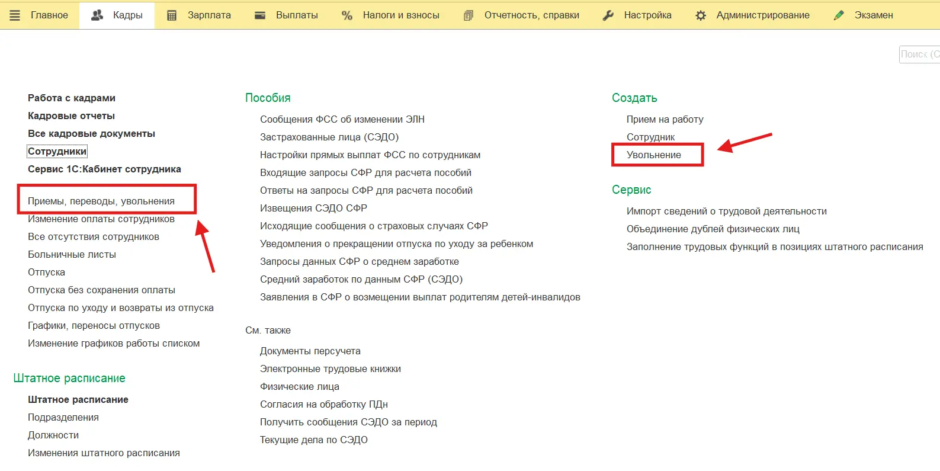Click the calculator icon for Зарплата

coord(172,15)
